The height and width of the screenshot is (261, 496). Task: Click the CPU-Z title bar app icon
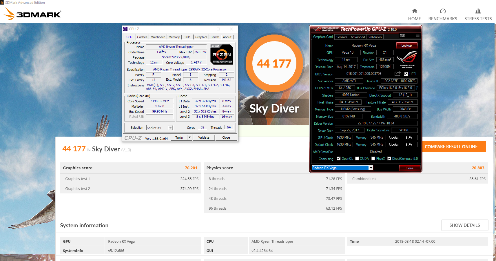(125, 29)
